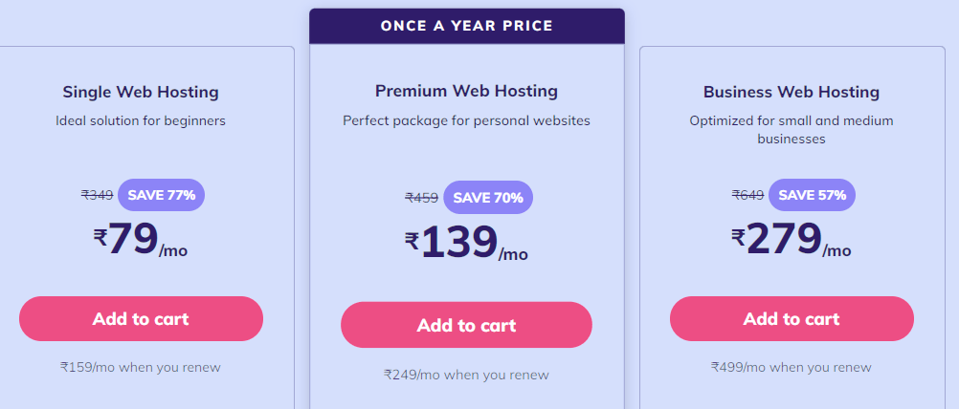Viewport: 959px width, 409px height.
Task: Click the ₹79/mo price
Action: tap(141, 240)
